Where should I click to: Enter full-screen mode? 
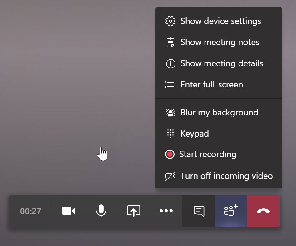(x=211, y=84)
